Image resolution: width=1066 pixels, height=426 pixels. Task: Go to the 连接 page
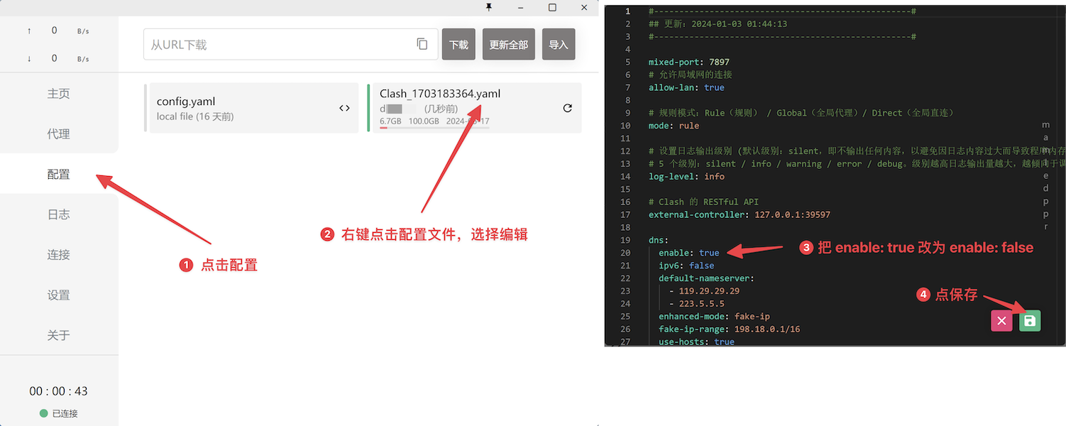59,255
